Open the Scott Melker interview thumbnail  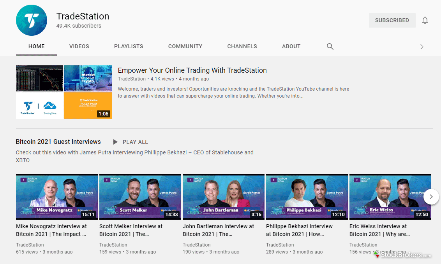[x=140, y=197]
